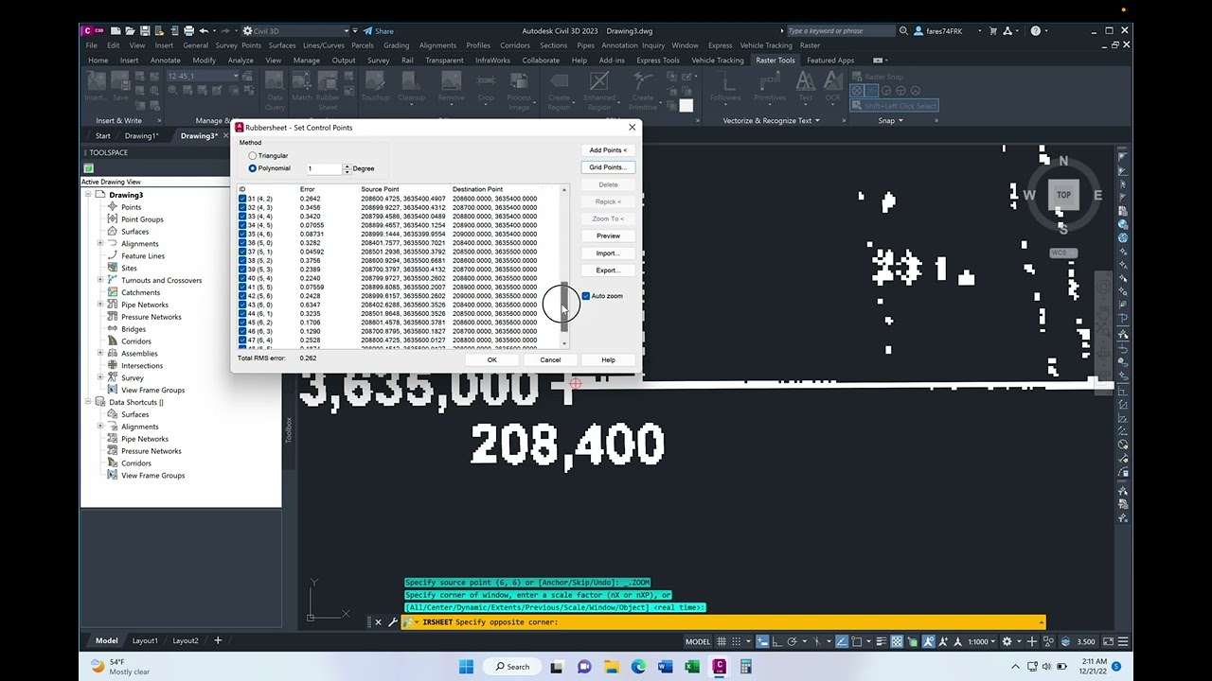Click the Windows Start button
This screenshot has height=681, width=1212.
(466, 666)
